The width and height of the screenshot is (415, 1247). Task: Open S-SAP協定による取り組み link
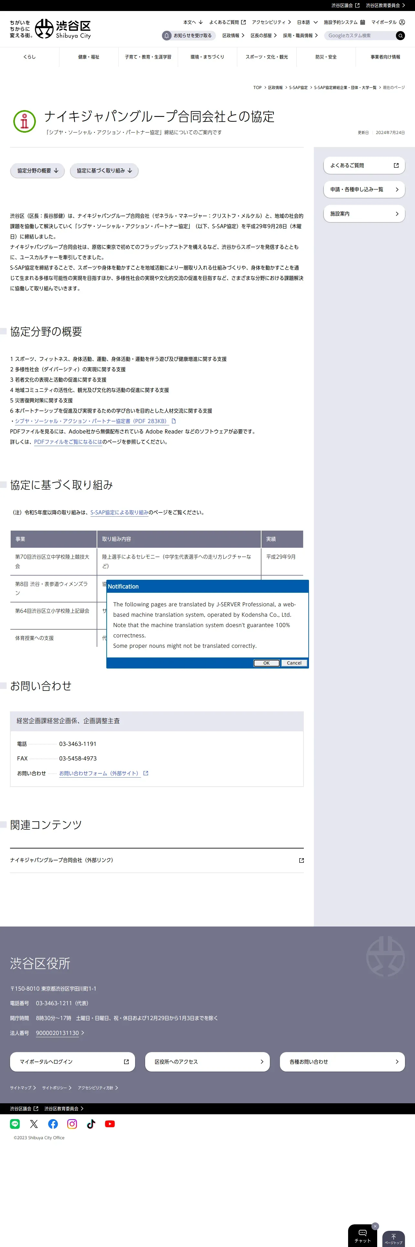(x=119, y=513)
